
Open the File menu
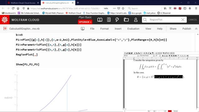(92, 29)
